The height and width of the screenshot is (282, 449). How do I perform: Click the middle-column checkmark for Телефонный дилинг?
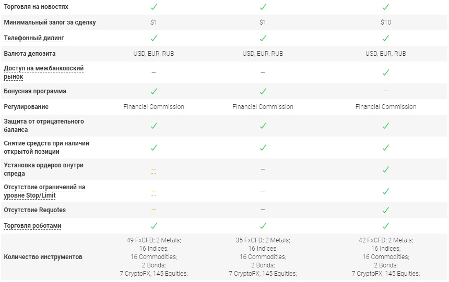(x=263, y=38)
